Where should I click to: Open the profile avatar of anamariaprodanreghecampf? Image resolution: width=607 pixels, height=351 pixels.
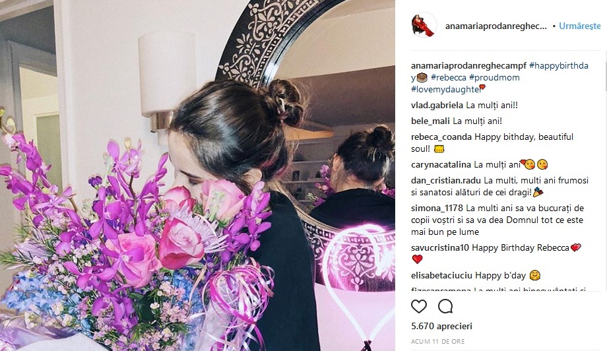(x=424, y=26)
